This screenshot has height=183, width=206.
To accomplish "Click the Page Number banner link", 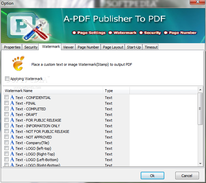I will point(180,33).
